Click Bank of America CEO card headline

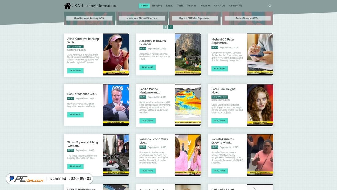coord(82,94)
